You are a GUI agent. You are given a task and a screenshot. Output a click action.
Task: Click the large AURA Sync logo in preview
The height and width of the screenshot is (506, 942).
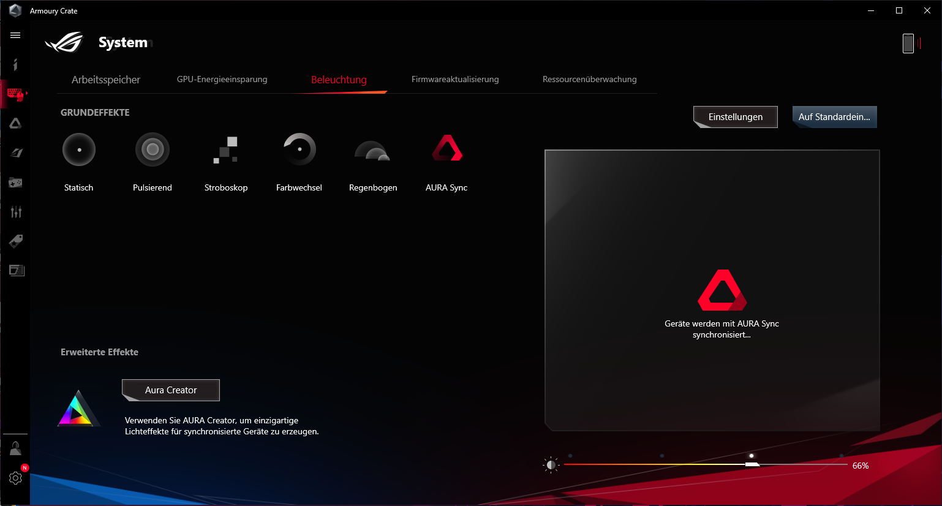723,290
